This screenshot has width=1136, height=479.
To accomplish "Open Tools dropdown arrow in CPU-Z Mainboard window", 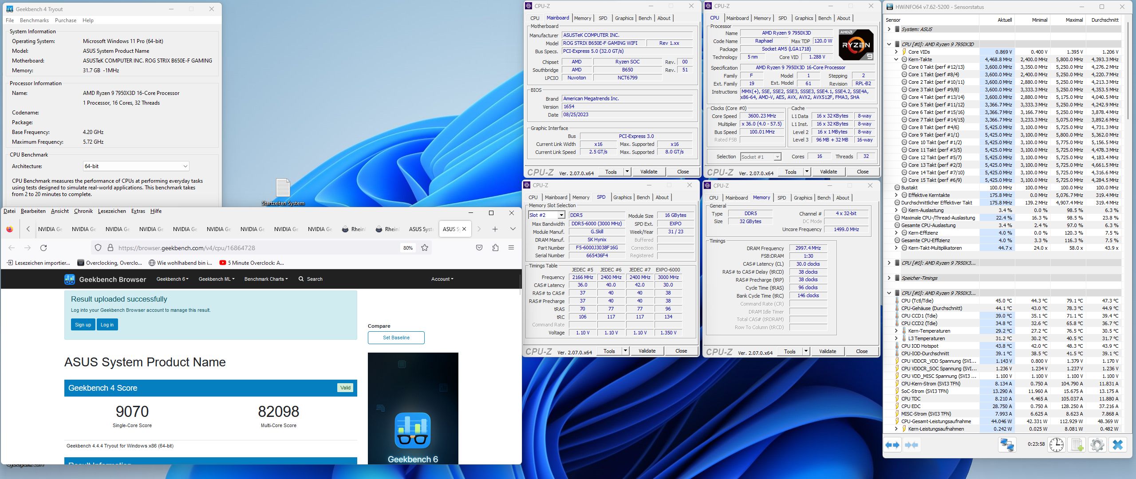I will pyautogui.click(x=627, y=172).
